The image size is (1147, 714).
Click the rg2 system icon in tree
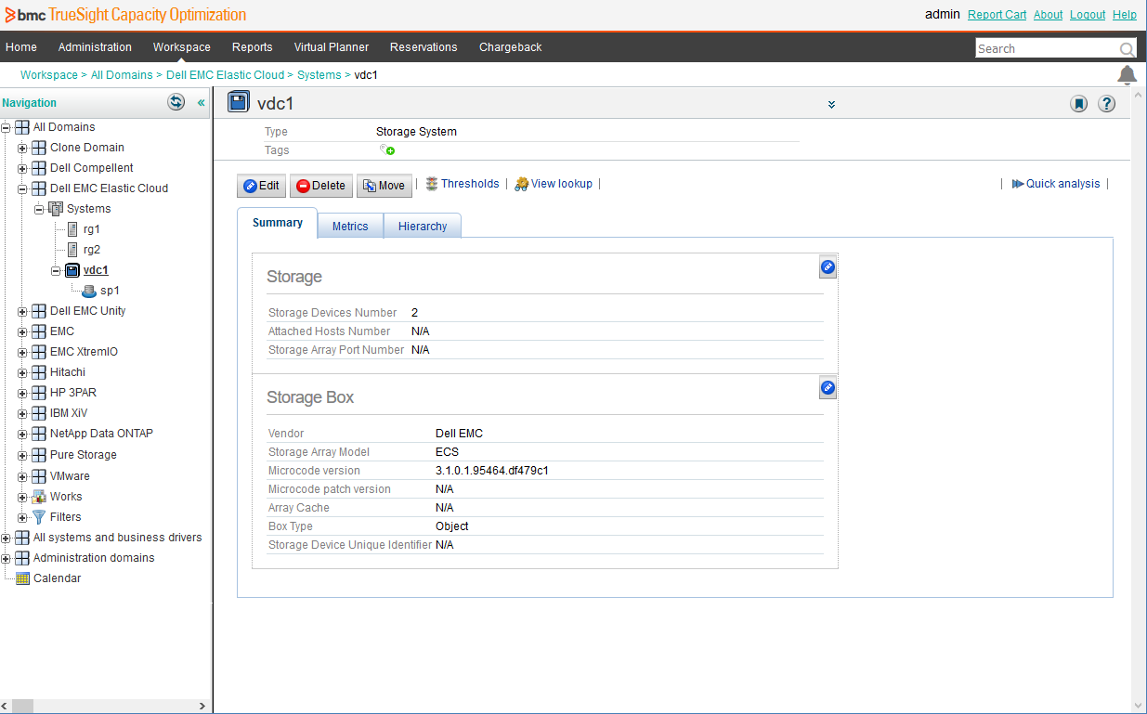point(72,250)
